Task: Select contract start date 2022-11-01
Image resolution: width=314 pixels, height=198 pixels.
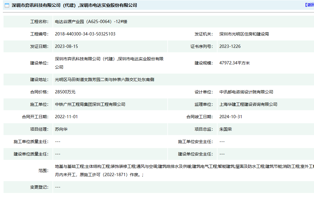Action: tap(66, 117)
